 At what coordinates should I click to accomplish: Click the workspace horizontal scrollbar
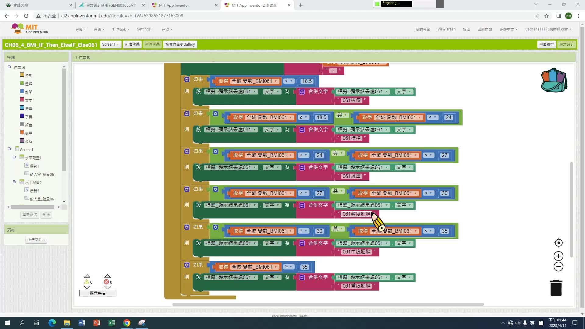tap(328, 304)
